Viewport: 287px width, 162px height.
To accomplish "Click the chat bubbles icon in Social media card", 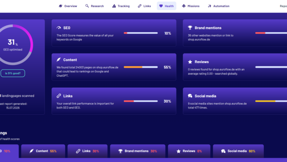I will (190, 96).
